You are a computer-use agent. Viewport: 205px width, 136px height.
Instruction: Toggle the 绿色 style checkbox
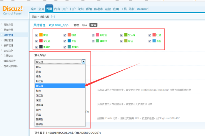point(121,41)
